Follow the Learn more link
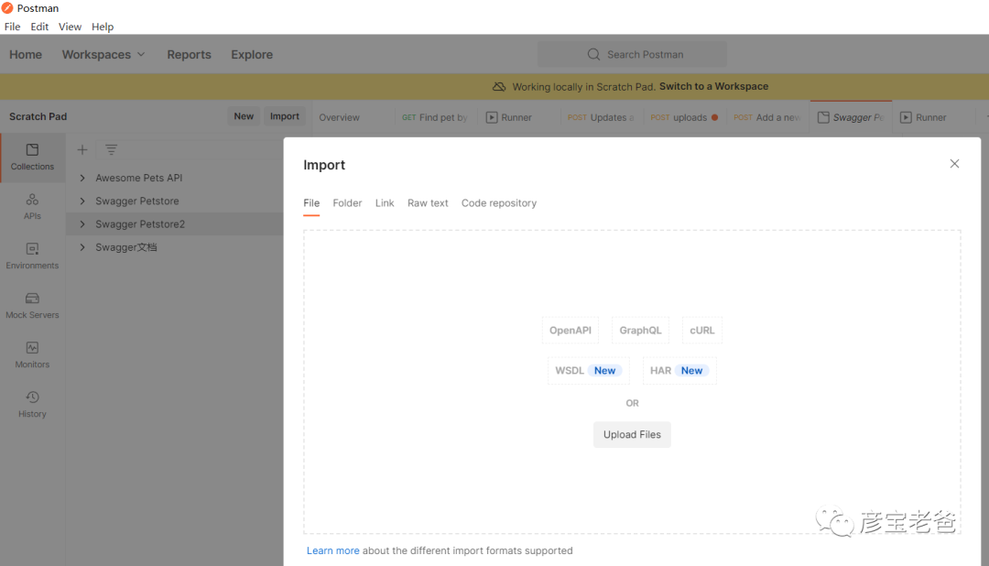989x566 pixels. coord(333,551)
